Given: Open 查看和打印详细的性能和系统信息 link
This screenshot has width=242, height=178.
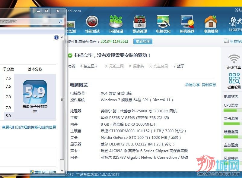Looking at the screenshot, I should tap(29, 127).
